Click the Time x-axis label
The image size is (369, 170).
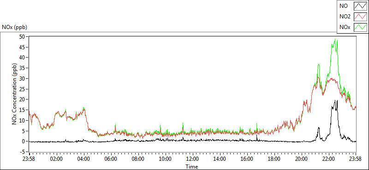(192, 167)
